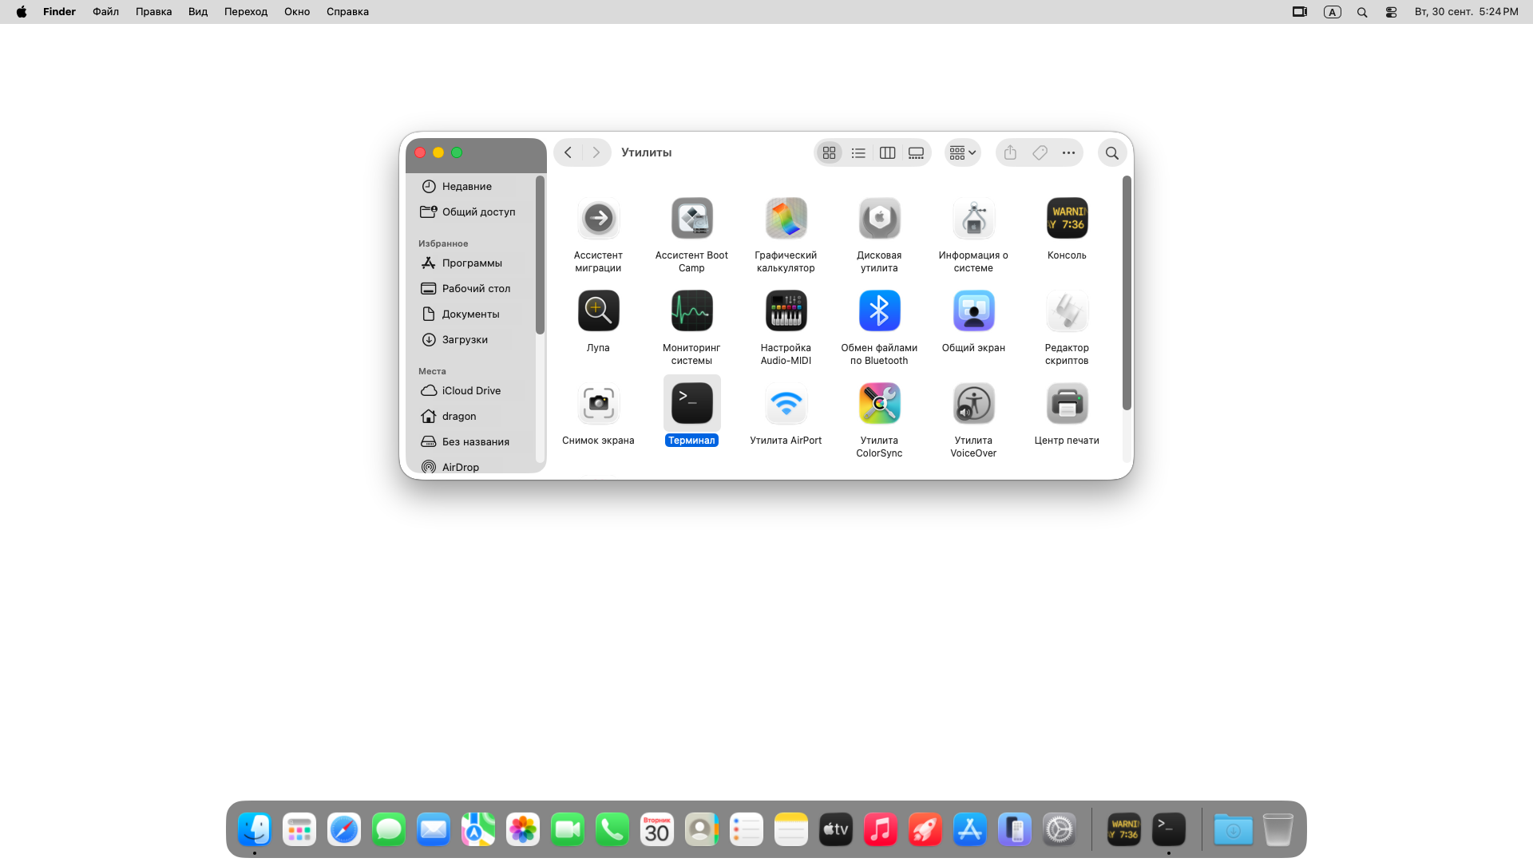Open the Activity Monitor icon
This screenshot has width=1533, height=862.
coord(691,311)
